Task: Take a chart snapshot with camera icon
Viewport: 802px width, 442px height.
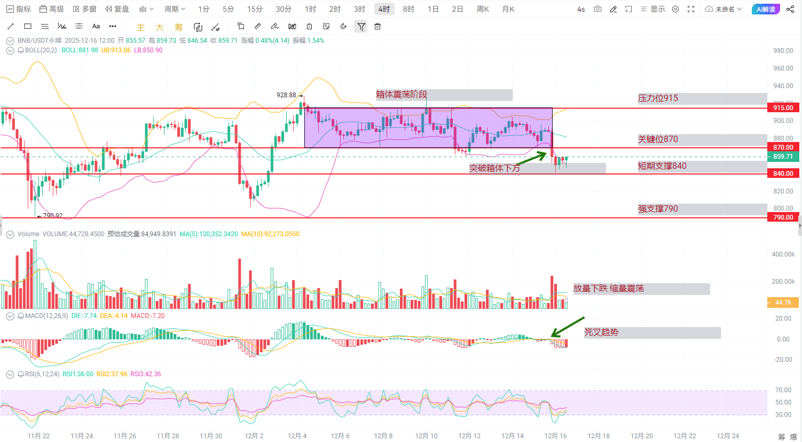Action: (x=597, y=9)
